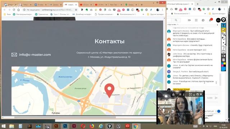
Task: Open YouTube messages speech bubble icon
Action: (203, 20)
